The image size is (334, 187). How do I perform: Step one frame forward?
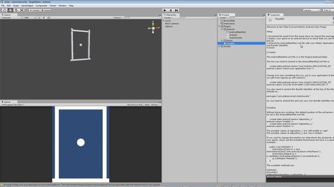tap(176, 10)
